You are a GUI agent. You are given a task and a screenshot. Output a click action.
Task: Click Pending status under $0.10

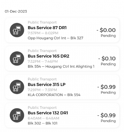[x=108, y=64]
